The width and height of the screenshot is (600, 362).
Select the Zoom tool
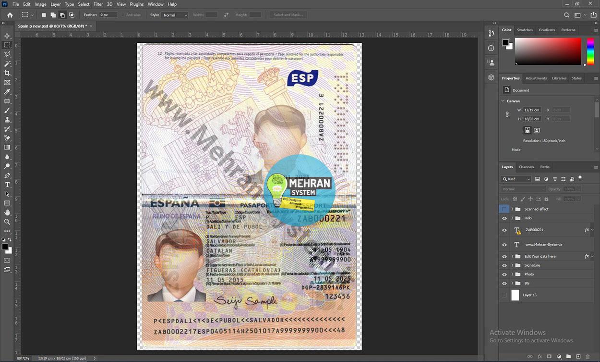click(7, 222)
